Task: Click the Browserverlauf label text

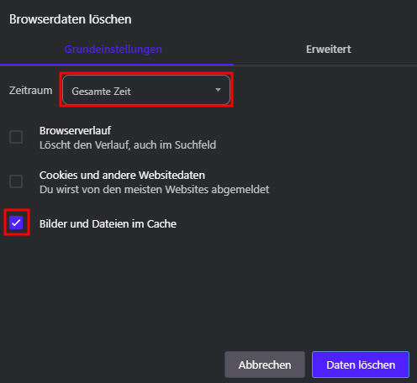Action: coord(75,130)
